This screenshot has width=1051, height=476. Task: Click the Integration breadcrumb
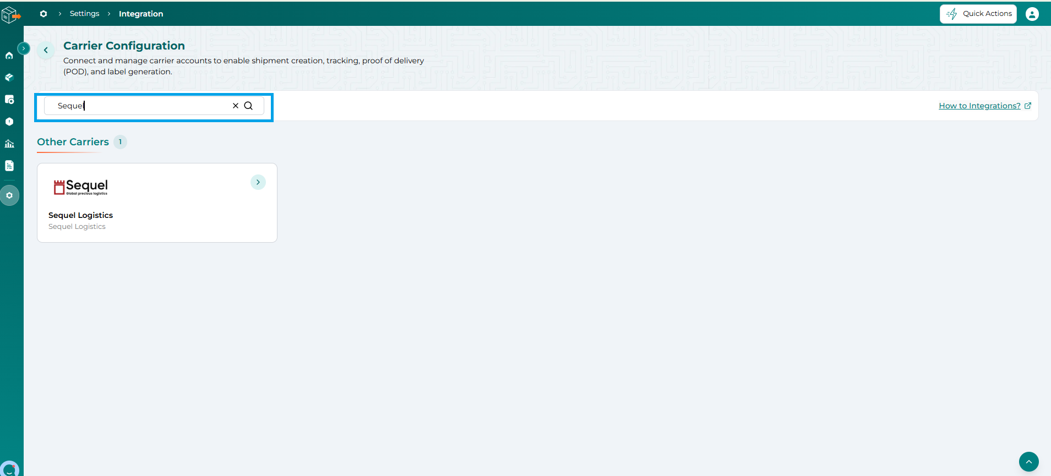(x=141, y=14)
